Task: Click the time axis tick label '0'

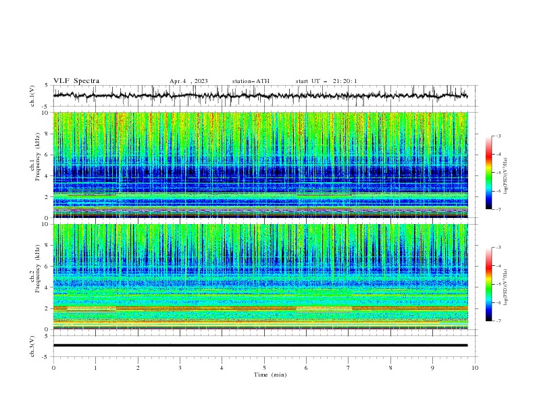Action: (53, 368)
